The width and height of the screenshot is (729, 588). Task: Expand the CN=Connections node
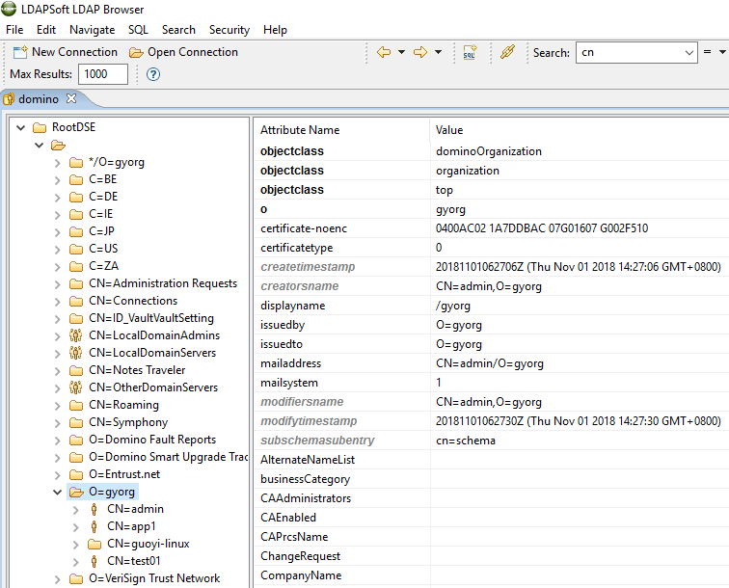click(x=57, y=301)
